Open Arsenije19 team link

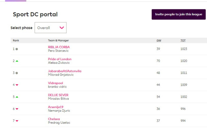point(56,107)
